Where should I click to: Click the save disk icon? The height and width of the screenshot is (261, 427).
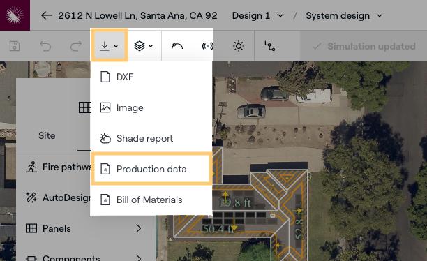coord(15,46)
